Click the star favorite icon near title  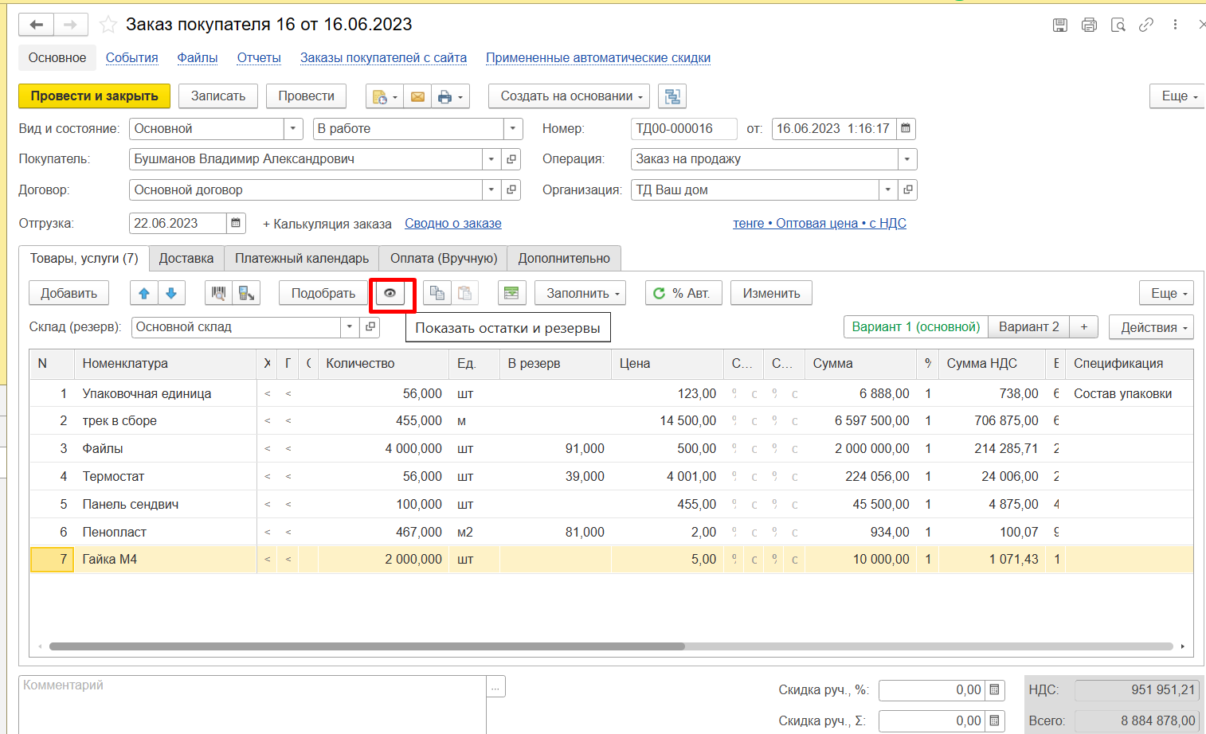108,25
